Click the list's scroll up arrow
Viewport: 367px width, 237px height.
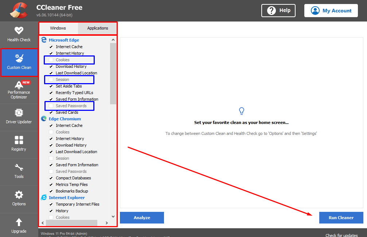(x=113, y=40)
